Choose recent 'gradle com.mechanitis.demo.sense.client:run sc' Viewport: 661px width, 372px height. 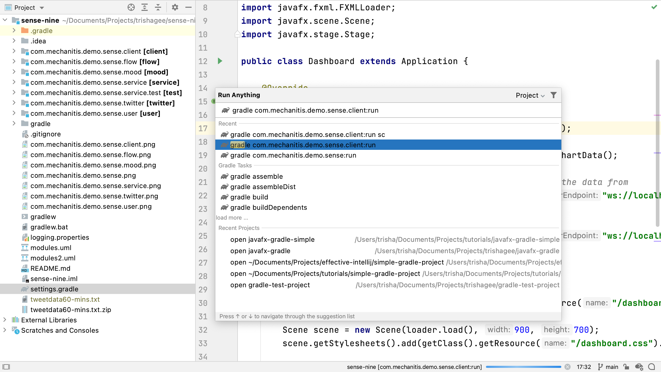[388, 134]
